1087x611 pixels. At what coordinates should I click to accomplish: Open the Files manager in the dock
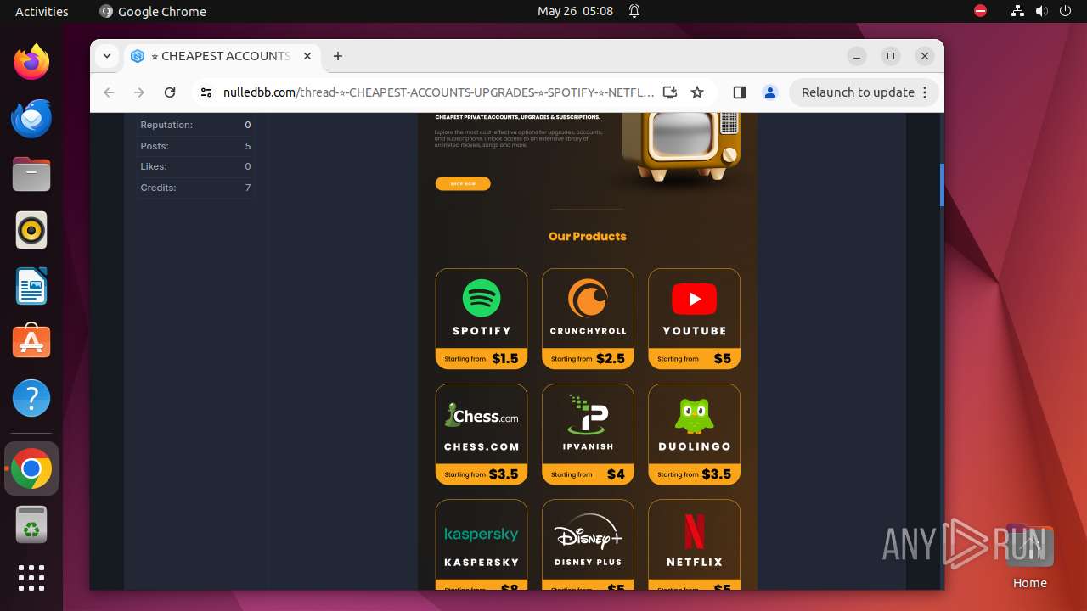click(31, 174)
